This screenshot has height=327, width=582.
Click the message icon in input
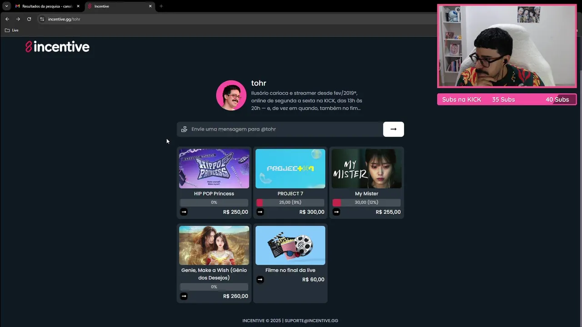pyautogui.click(x=184, y=129)
